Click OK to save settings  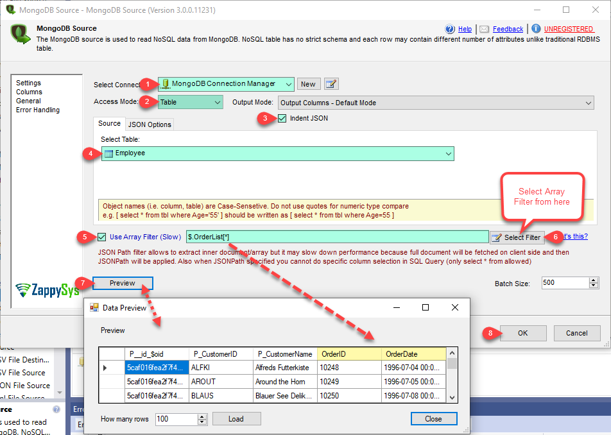point(523,333)
